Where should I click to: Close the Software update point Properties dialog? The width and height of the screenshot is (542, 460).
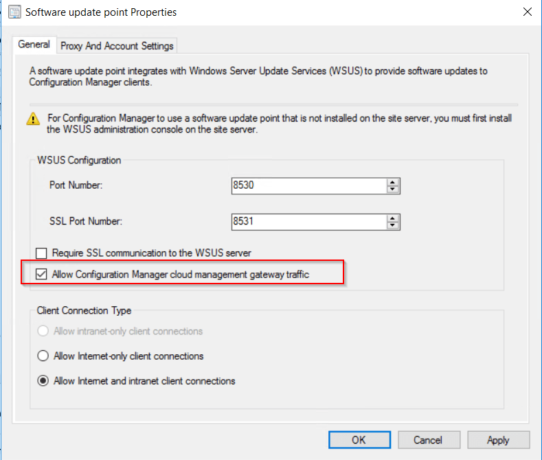tap(527, 12)
